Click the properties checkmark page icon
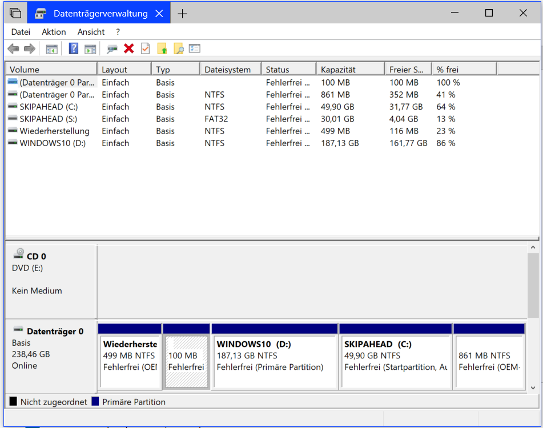Viewport: 543px width, 428px height. tap(146, 49)
